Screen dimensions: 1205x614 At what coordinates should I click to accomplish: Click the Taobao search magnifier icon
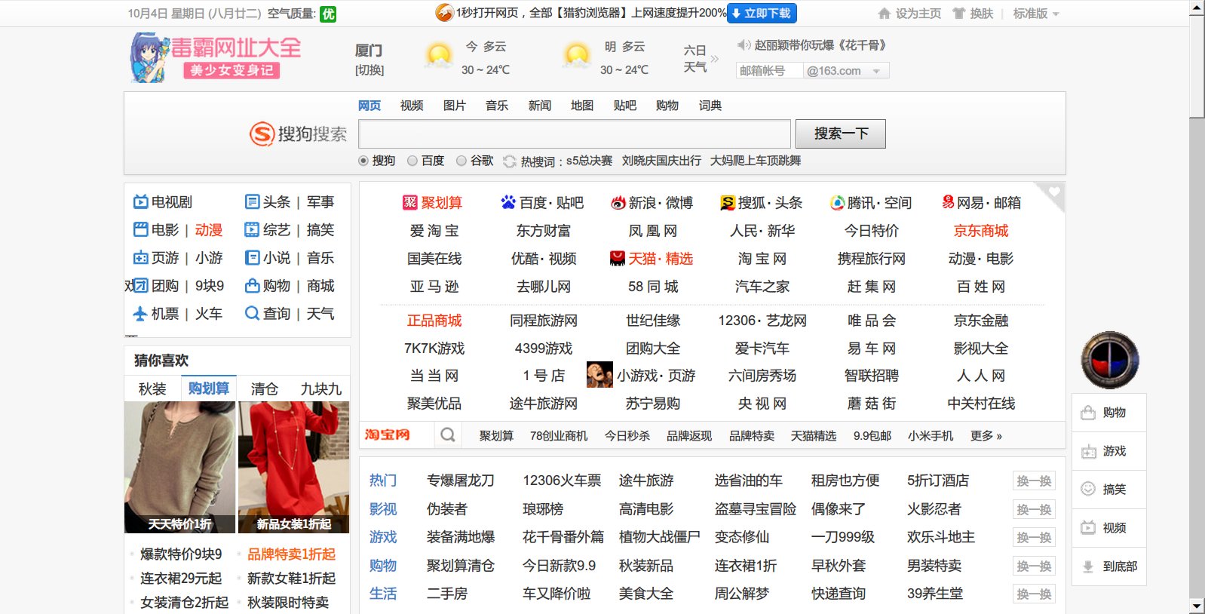point(448,434)
